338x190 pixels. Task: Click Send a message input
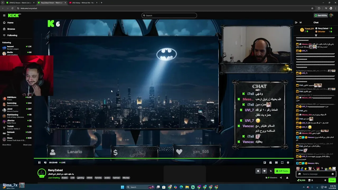click(316, 174)
